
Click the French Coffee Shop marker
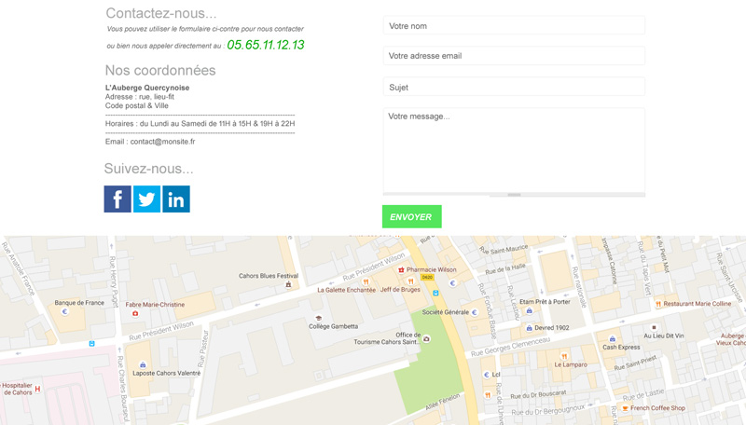[x=625, y=408]
